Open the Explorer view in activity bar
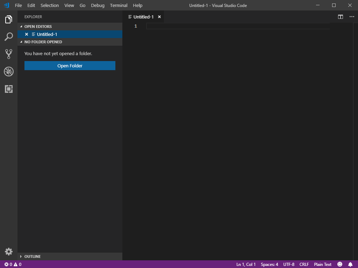Viewport: 358px width, 268px height. coord(9,20)
